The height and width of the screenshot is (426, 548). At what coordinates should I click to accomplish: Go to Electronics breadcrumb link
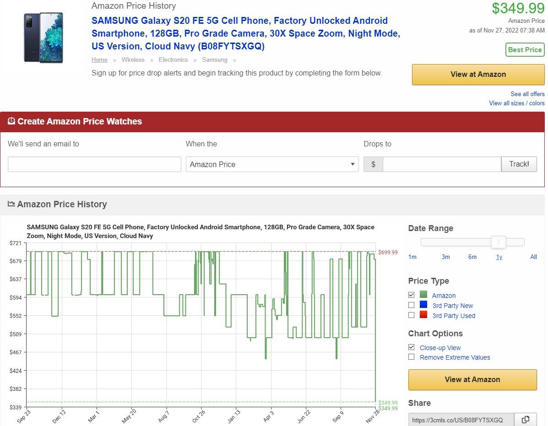pyautogui.click(x=173, y=60)
